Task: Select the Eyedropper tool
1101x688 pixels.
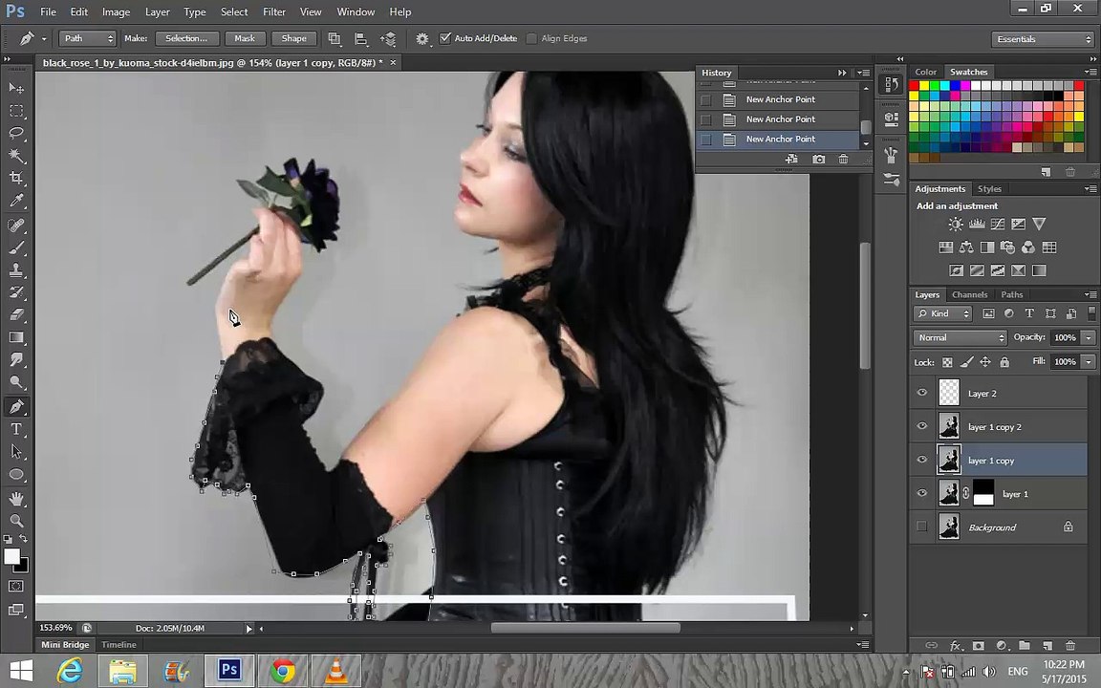Action: (x=16, y=201)
